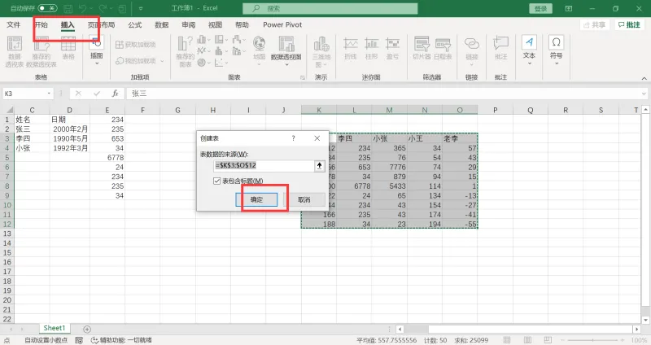The image size is (651, 345).
Task: Expand the formula bar
Action: coord(644,94)
